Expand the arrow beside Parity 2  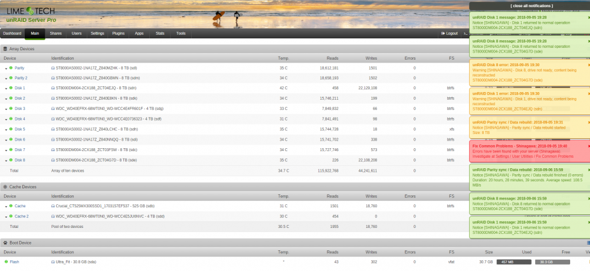6,79
